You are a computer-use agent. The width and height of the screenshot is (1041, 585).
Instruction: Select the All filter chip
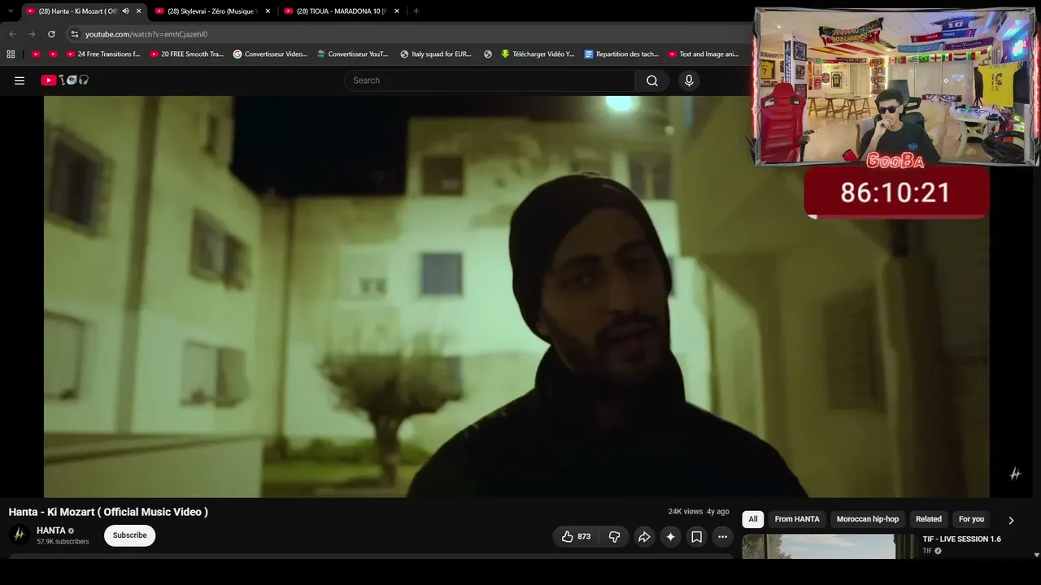pos(753,519)
